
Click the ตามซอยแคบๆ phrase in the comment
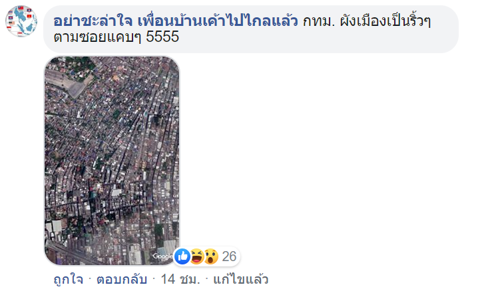pyautogui.click(x=97, y=37)
